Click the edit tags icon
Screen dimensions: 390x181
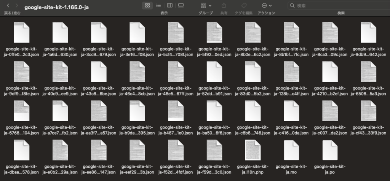(x=244, y=6)
